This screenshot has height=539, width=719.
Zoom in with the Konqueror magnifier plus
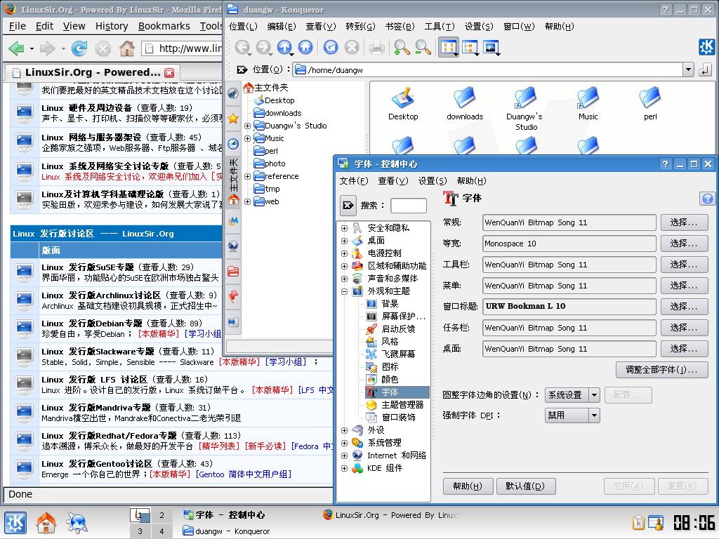402,47
